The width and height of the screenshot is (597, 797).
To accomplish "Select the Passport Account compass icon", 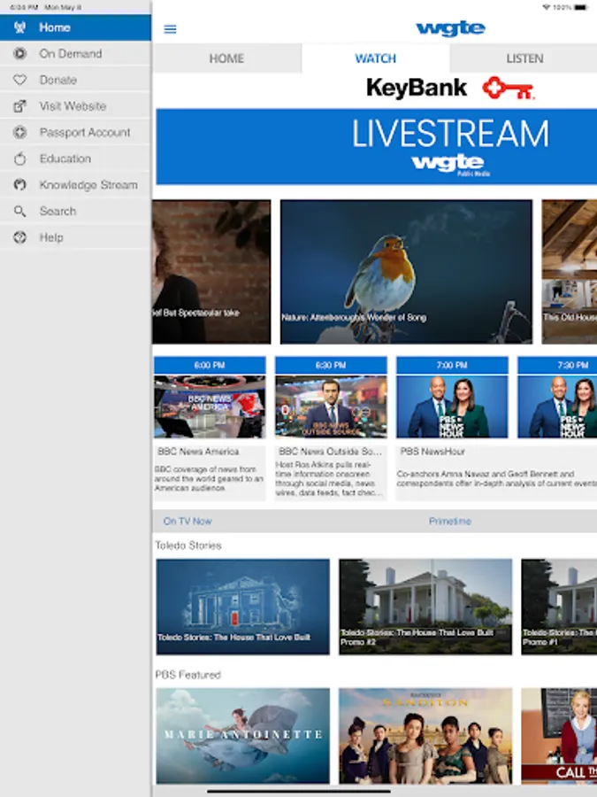I will pos(20,133).
